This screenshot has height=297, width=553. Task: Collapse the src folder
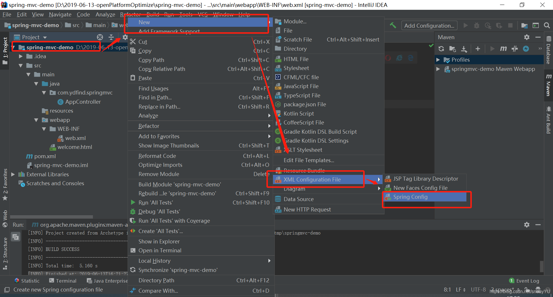coord(21,66)
